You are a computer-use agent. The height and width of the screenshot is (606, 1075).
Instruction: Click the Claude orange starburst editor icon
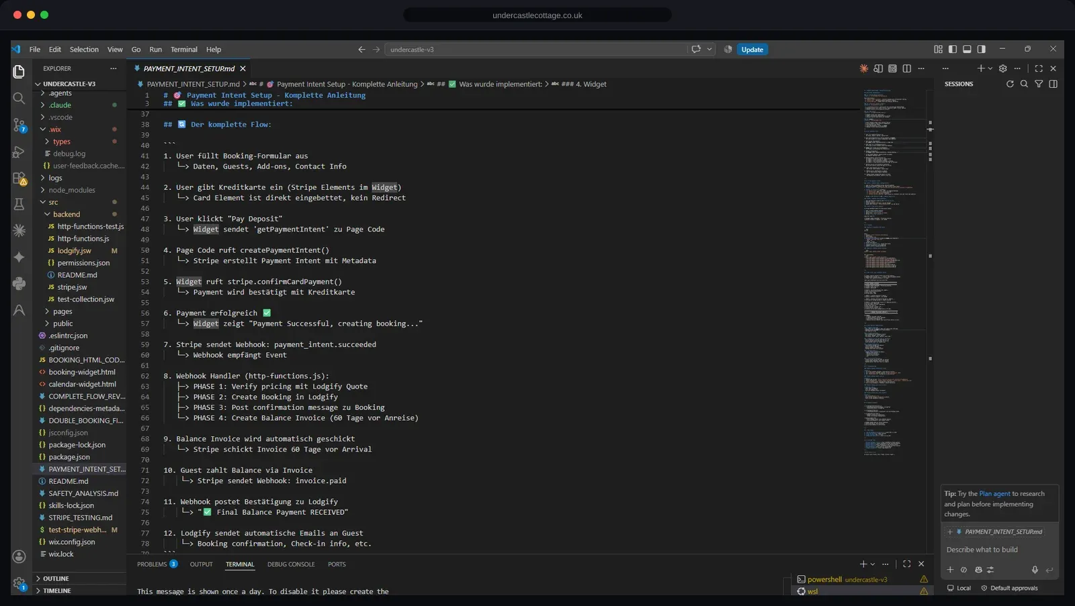(864, 68)
